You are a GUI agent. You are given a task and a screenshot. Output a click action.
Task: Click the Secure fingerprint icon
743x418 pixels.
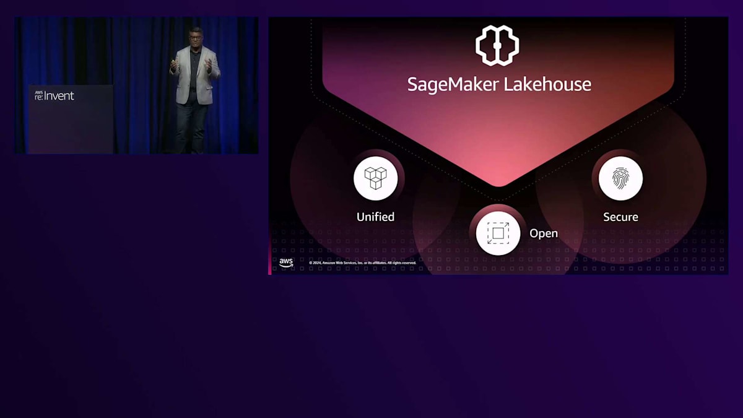coord(620,178)
